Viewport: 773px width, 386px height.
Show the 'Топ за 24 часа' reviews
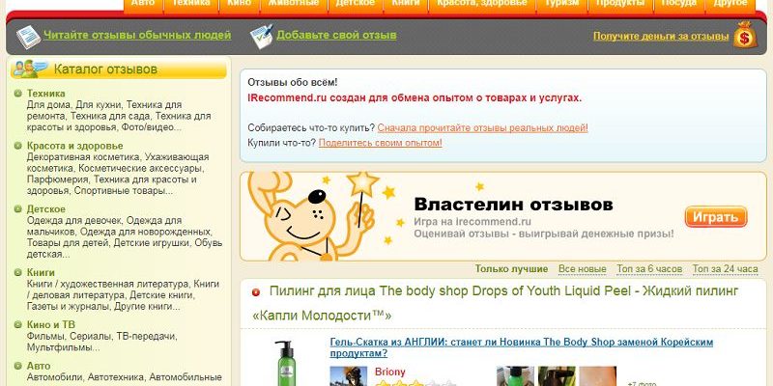(x=727, y=269)
